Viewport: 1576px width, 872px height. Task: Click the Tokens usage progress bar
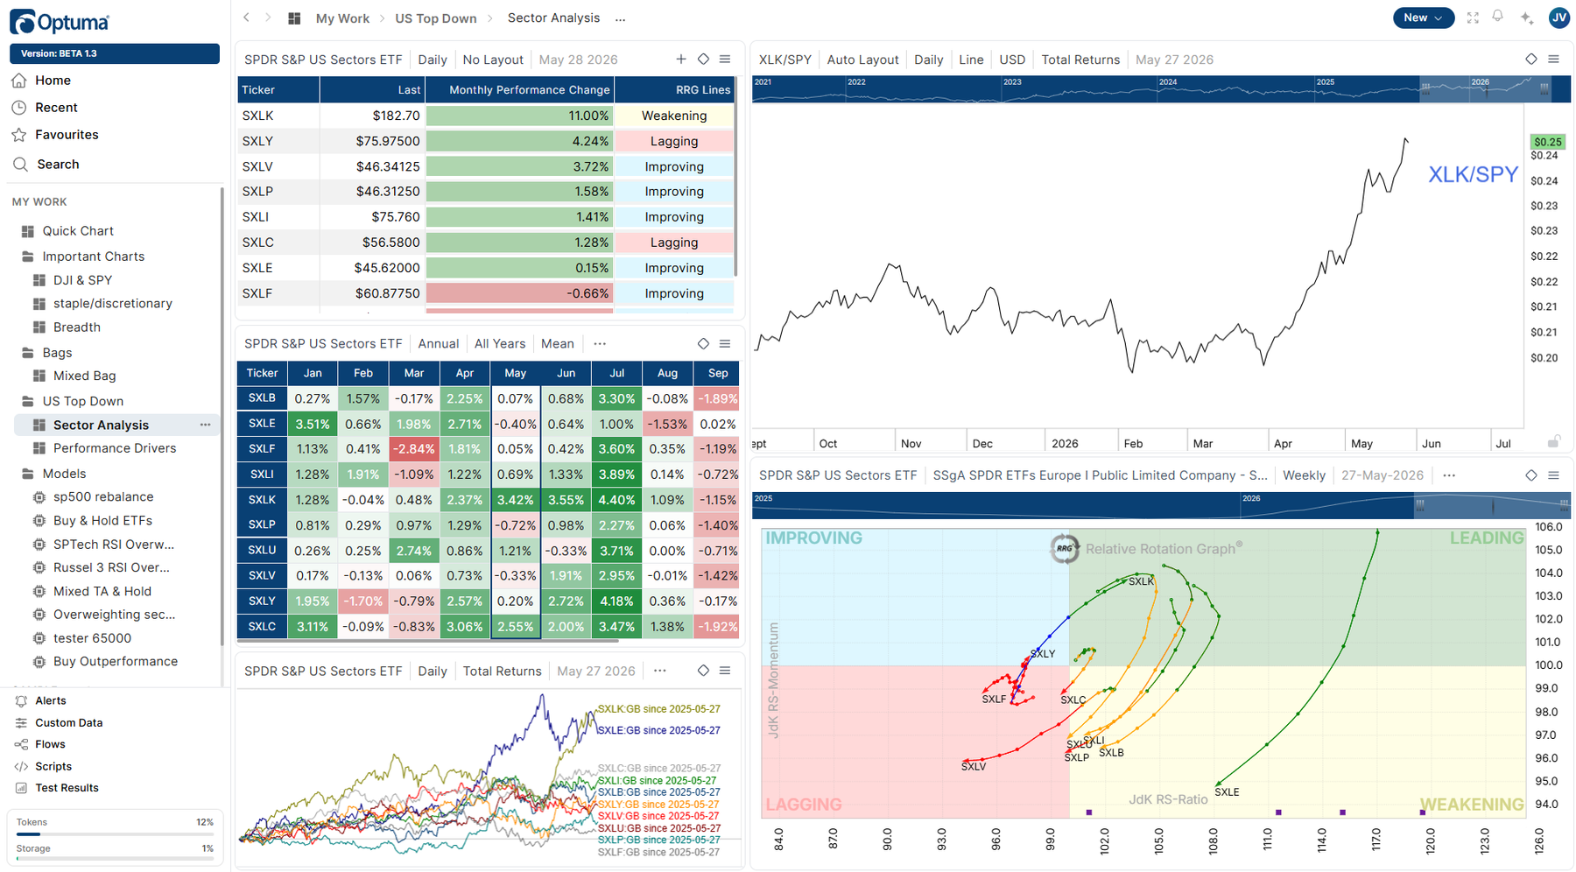[x=115, y=833]
